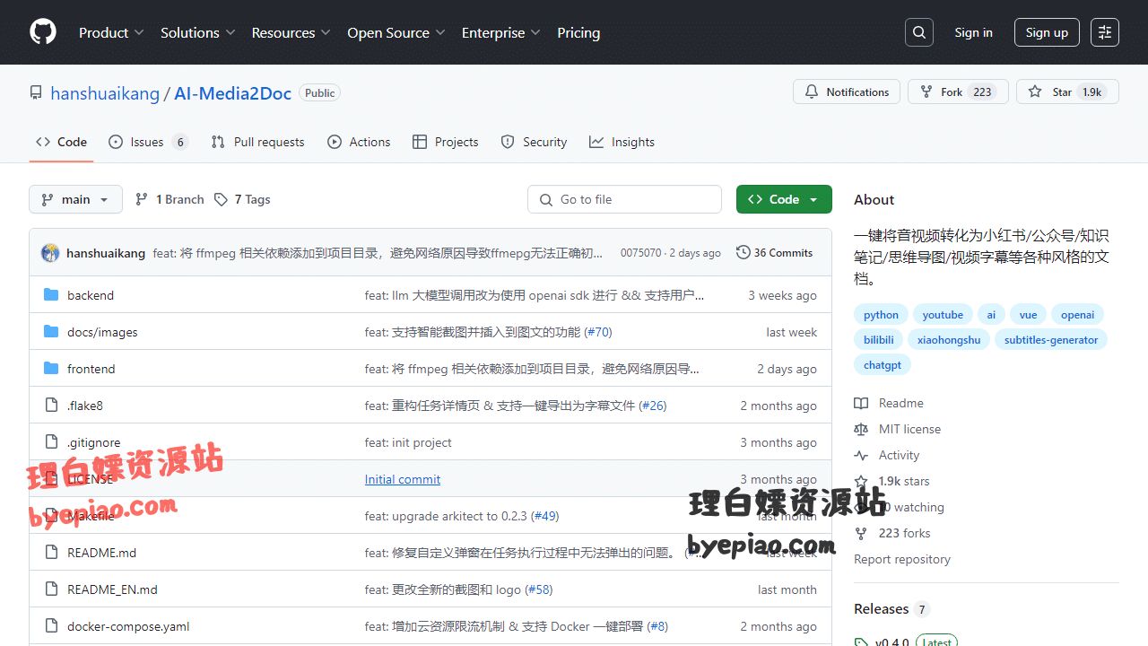This screenshot has width=1148, height=646.
Task: Open the Issues tab
Action: click(x=148, y=142)
